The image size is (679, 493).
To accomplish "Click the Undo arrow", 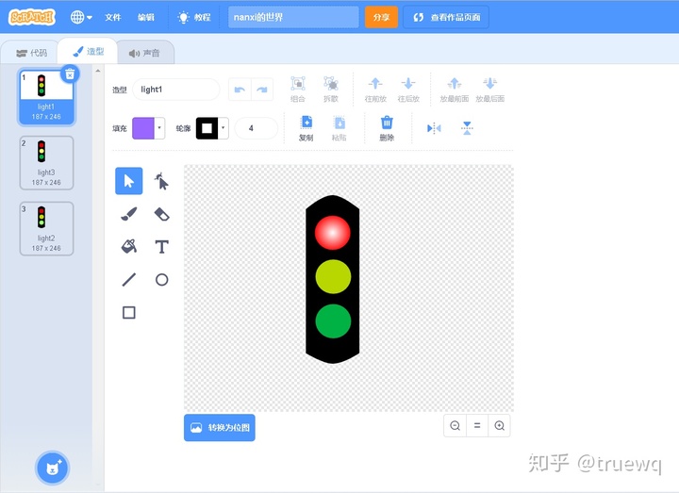I will 240,90.
